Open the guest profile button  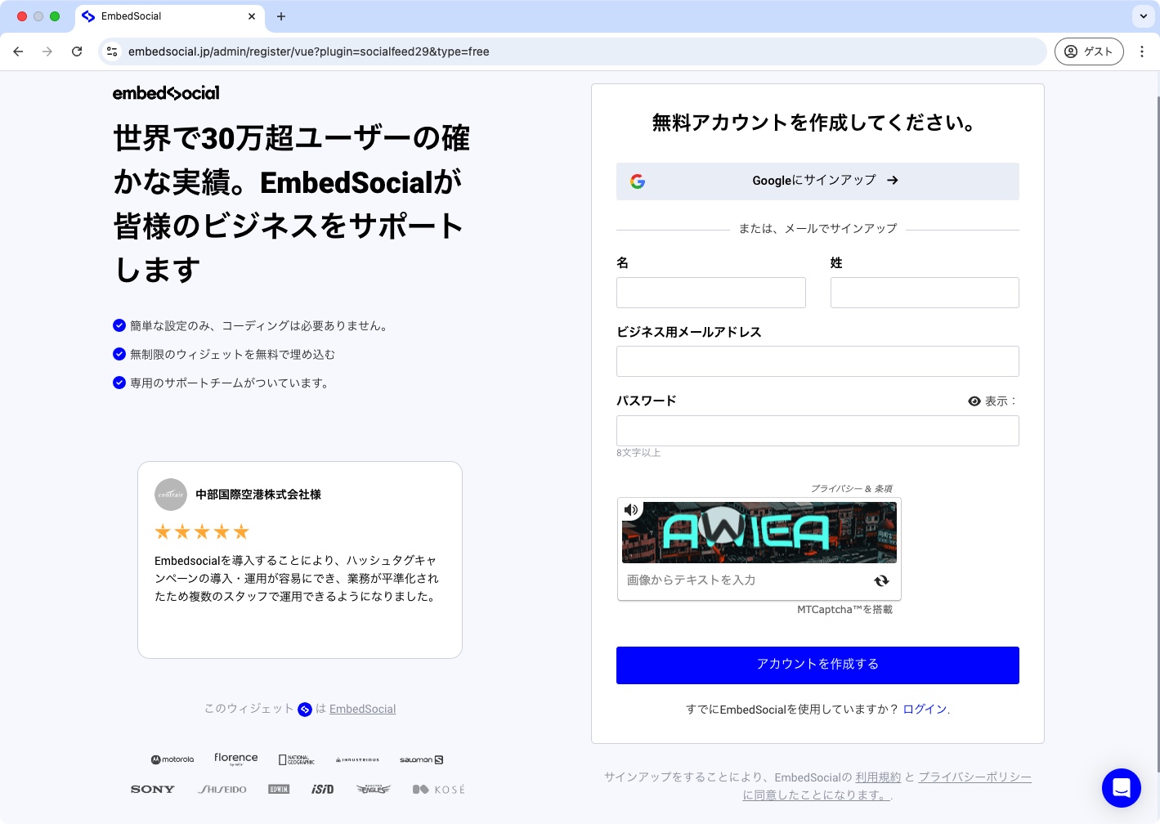tap(1089, 51)
